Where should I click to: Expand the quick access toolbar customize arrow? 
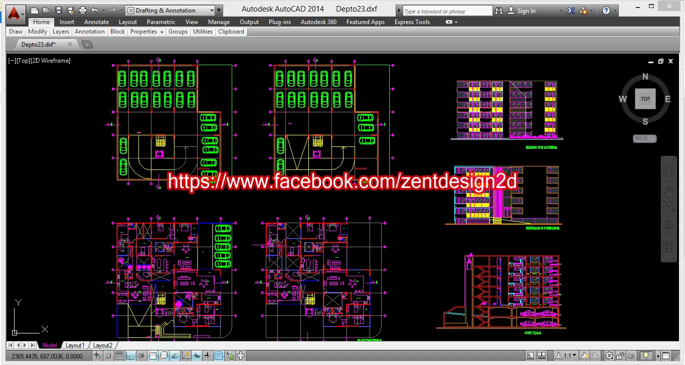219,11
